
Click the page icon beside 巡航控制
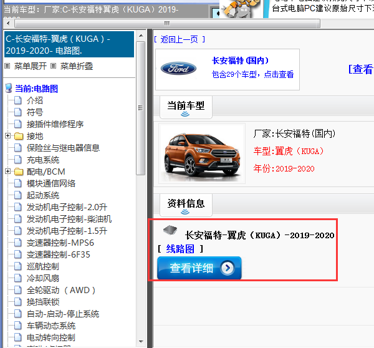[18, 266]
